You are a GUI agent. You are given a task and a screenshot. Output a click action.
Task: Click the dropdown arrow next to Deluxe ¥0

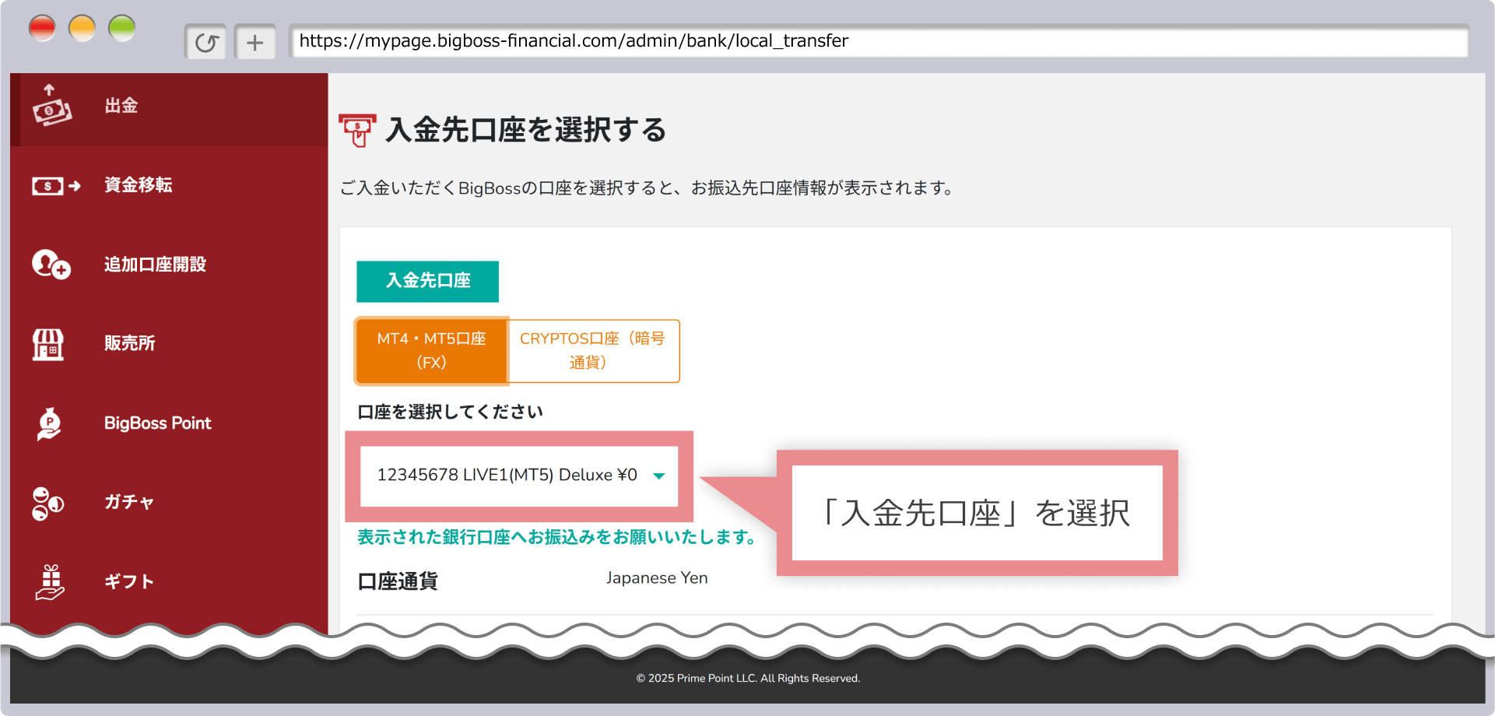click(659, 476)
